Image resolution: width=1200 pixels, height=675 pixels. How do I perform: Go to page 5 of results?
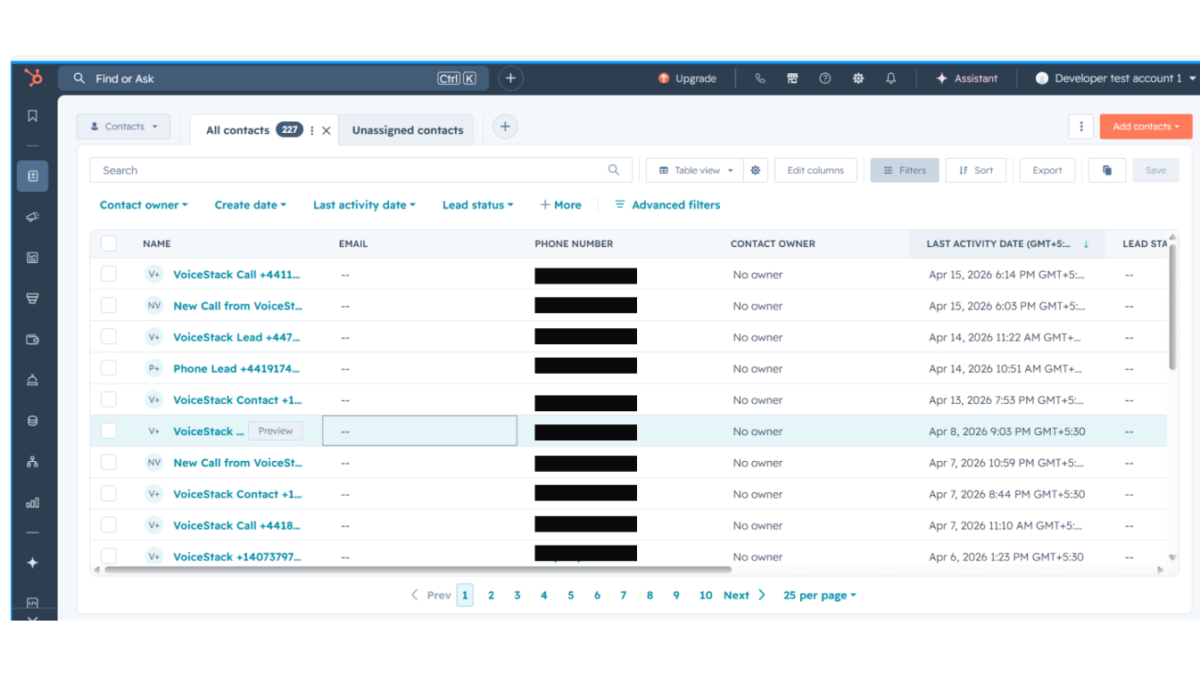coord(571,596)
